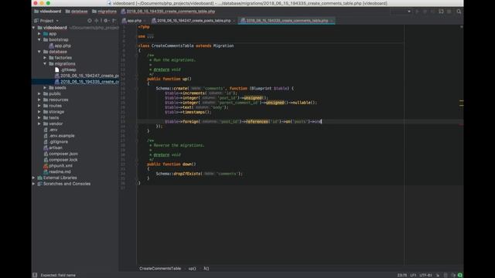Expand External Libraries node
This screenshot has height=278, width=495.
pos(34,178)
